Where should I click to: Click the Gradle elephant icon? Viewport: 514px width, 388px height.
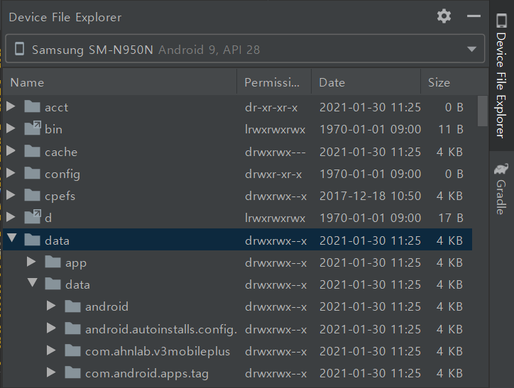tap(501, 170)
